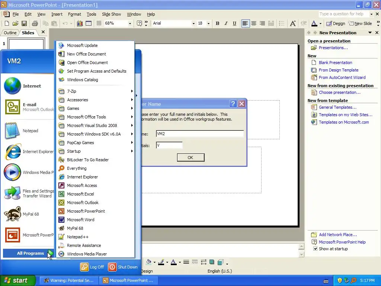Expand the 7-Zip program folder
This screenshot has height=286, width=381.
(x=96, y=91)
